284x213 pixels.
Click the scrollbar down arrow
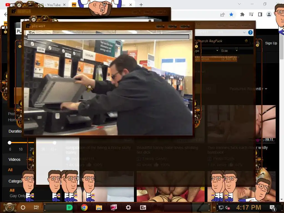pyautogui.click(x=282, y=200)
